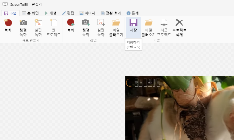Insert from file (파일 불러오기) in 삽입 group
234x140 pixels.
pos(116,27)
